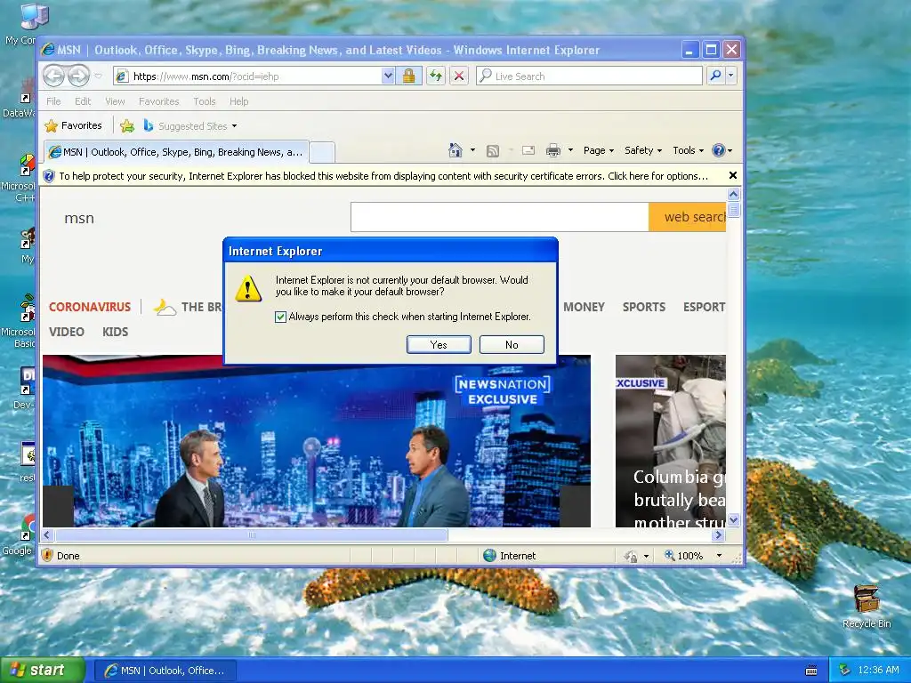Click the keyboard icon in taskbar tray
The height and width of the screenshot is (683, 911).
[811, 671]
